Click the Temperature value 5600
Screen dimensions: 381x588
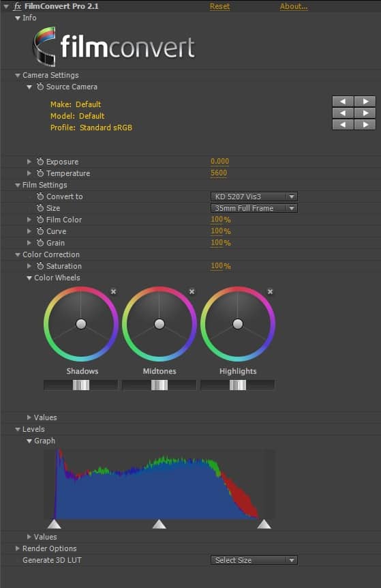[x=219, y=173]
